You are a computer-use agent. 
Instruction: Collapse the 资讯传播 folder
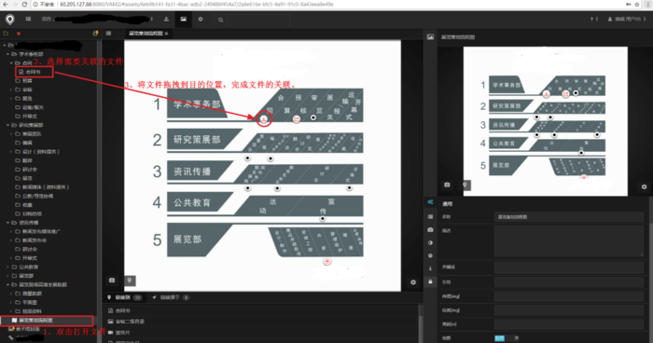(7, 223)
